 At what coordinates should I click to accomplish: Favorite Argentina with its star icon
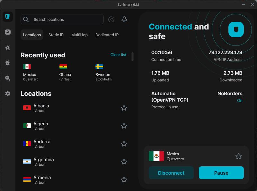coord(124,162)
